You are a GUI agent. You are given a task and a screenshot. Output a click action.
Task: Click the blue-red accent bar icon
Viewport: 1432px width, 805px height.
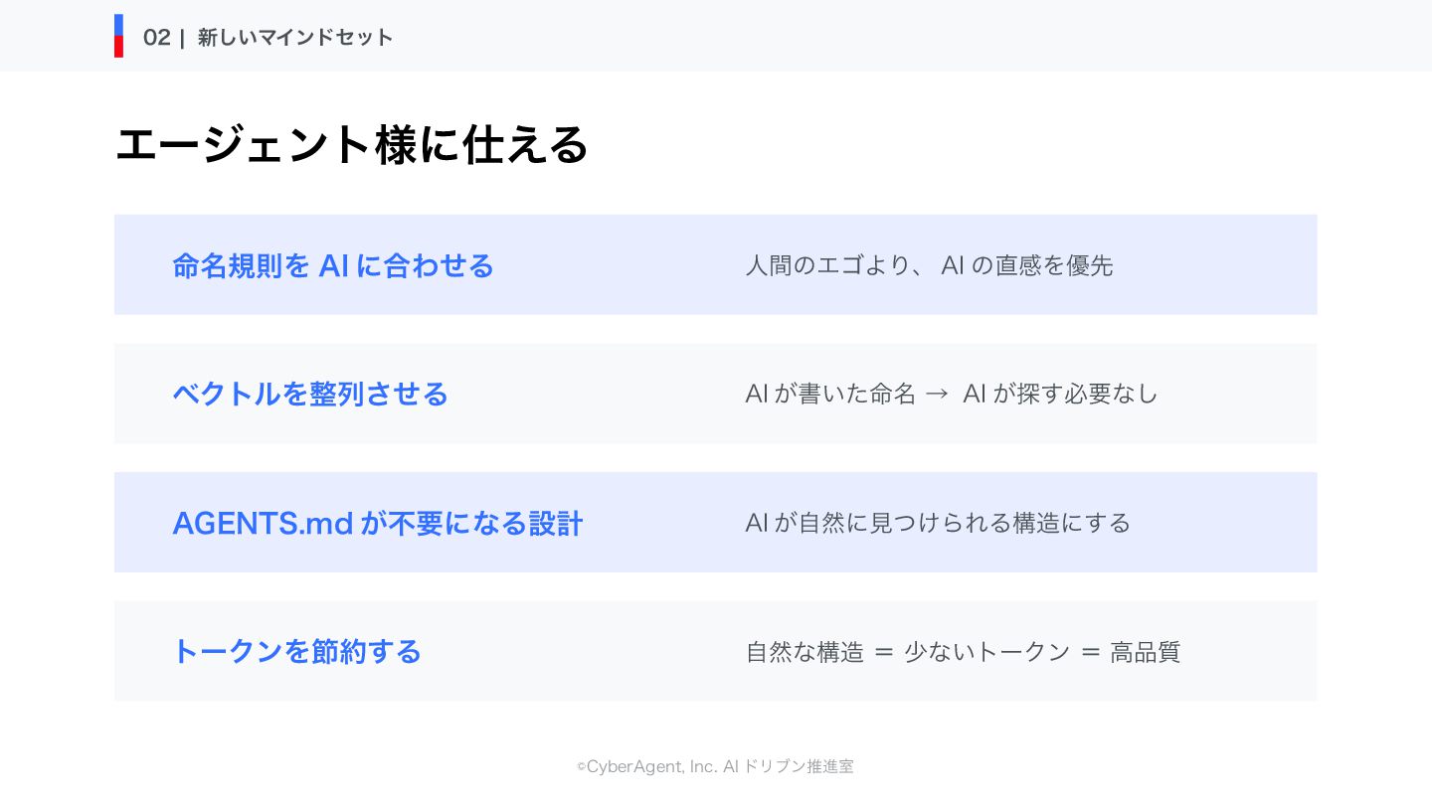(118, 36)
